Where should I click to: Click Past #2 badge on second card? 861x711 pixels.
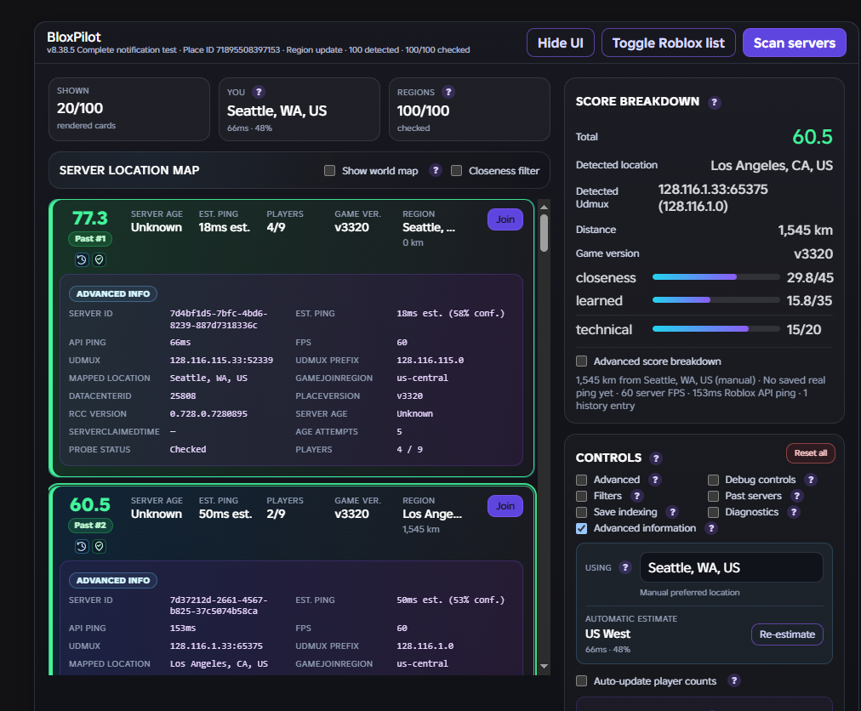click(90, 526)
